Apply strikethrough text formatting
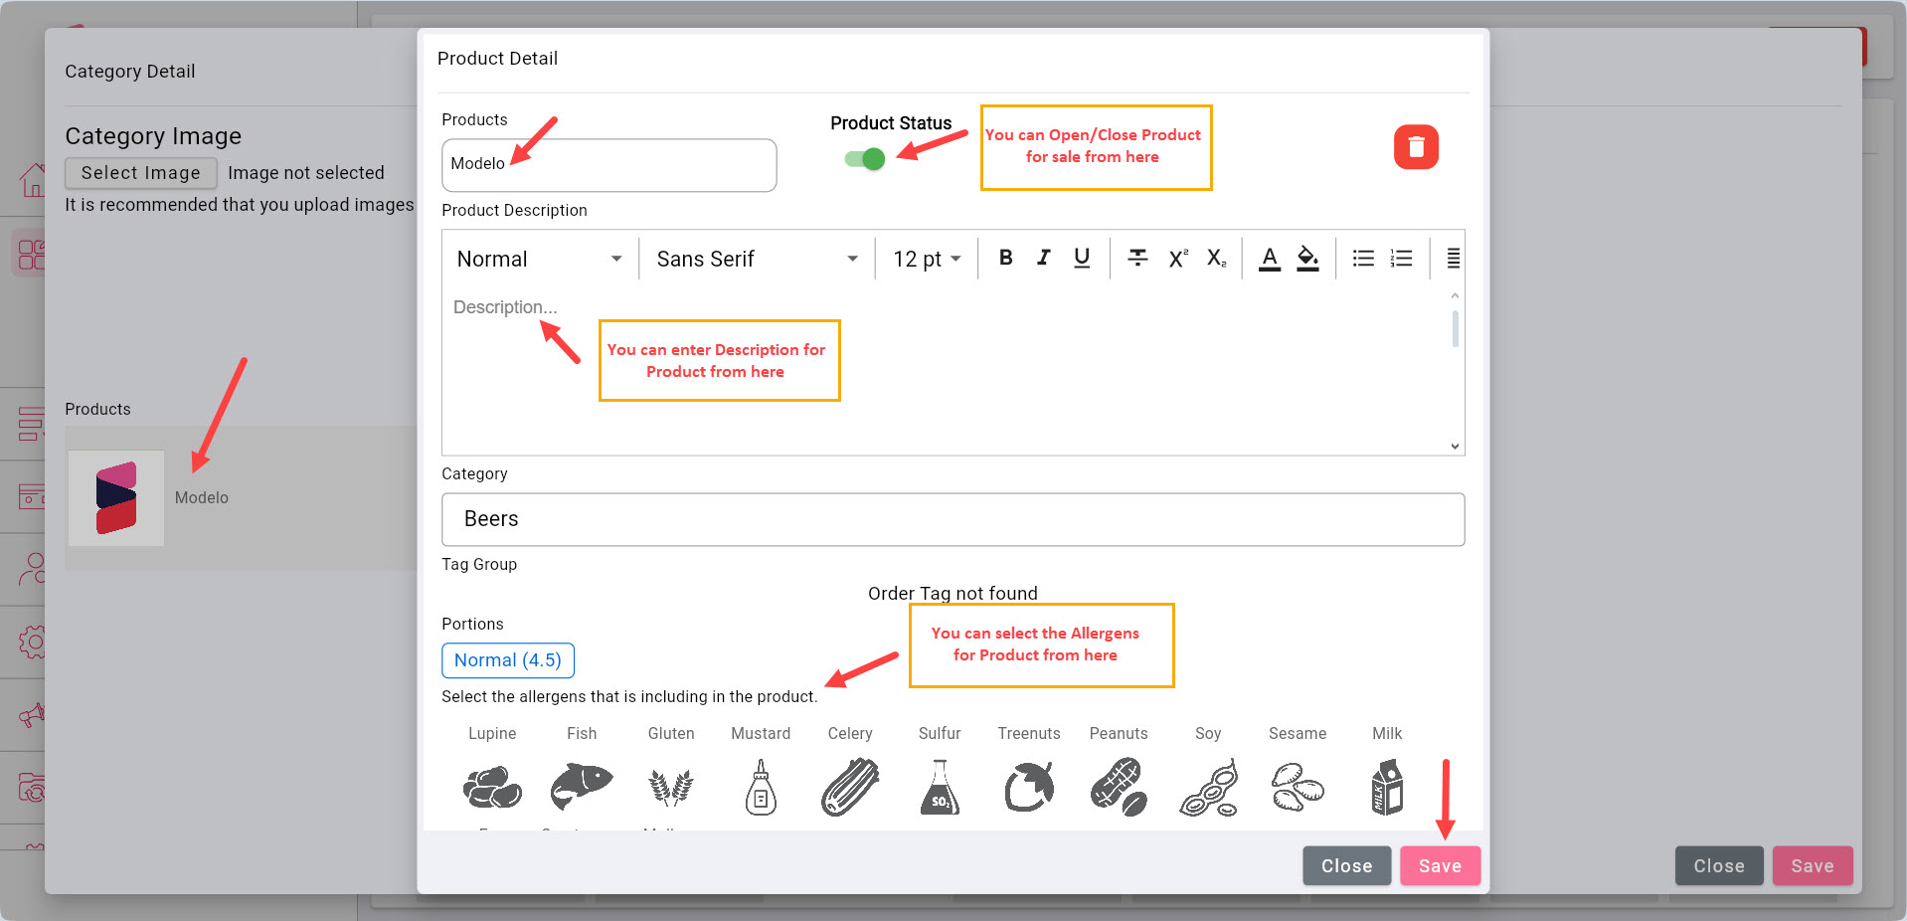 (x=1137, y=259)
